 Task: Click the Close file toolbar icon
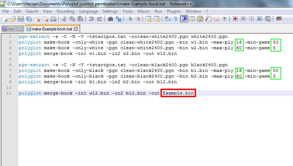click(x=37, y=19)
